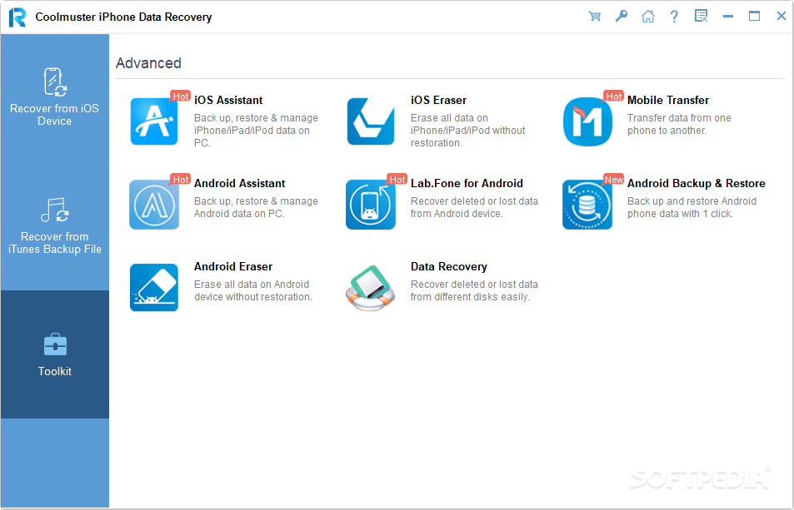
Task: Click the Data Recovery title
Action: [x=448, y=266]
